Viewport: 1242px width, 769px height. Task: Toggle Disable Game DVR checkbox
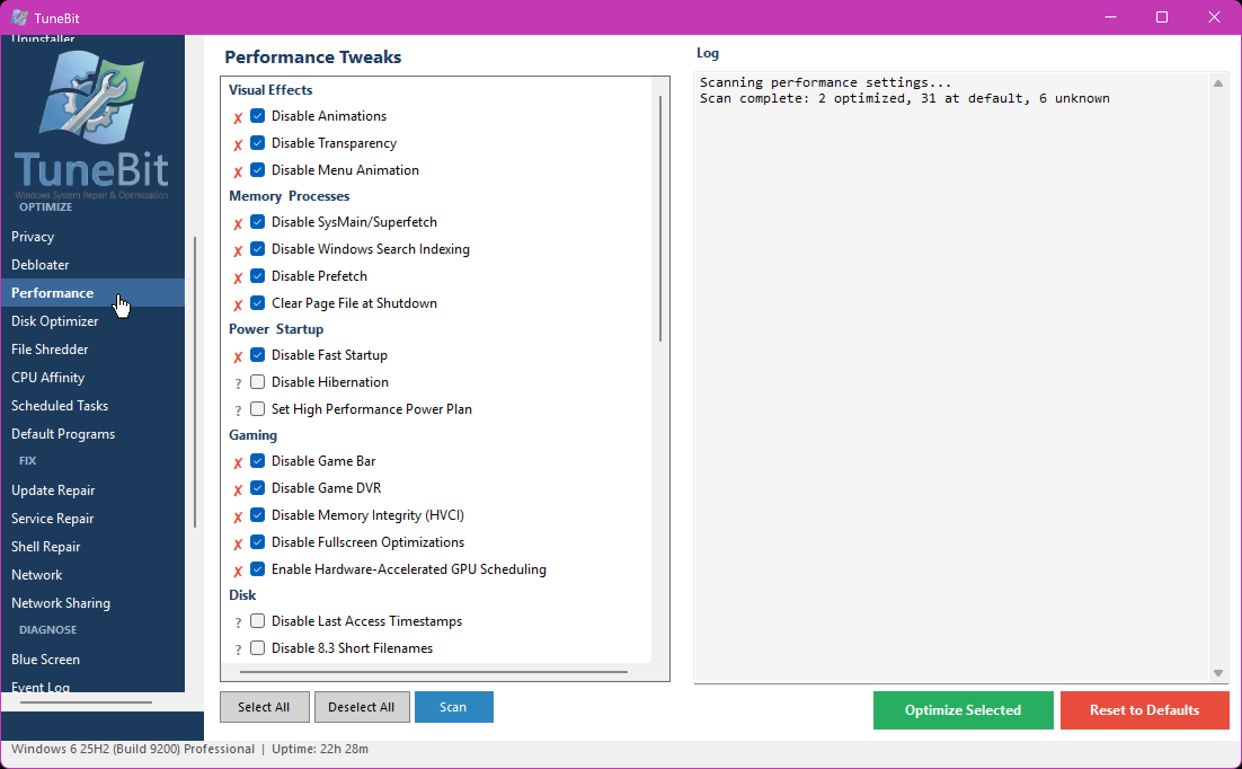pyautogui.click(x=258, y=488)
